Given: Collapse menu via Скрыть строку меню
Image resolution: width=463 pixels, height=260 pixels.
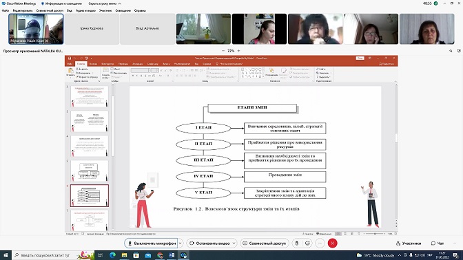Looking at the screenshot, I should pyautogui.click(x=105, y=3).
